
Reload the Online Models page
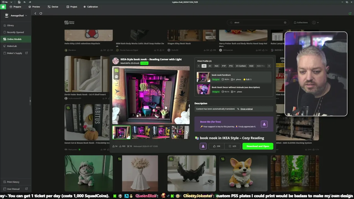point(41,13)
